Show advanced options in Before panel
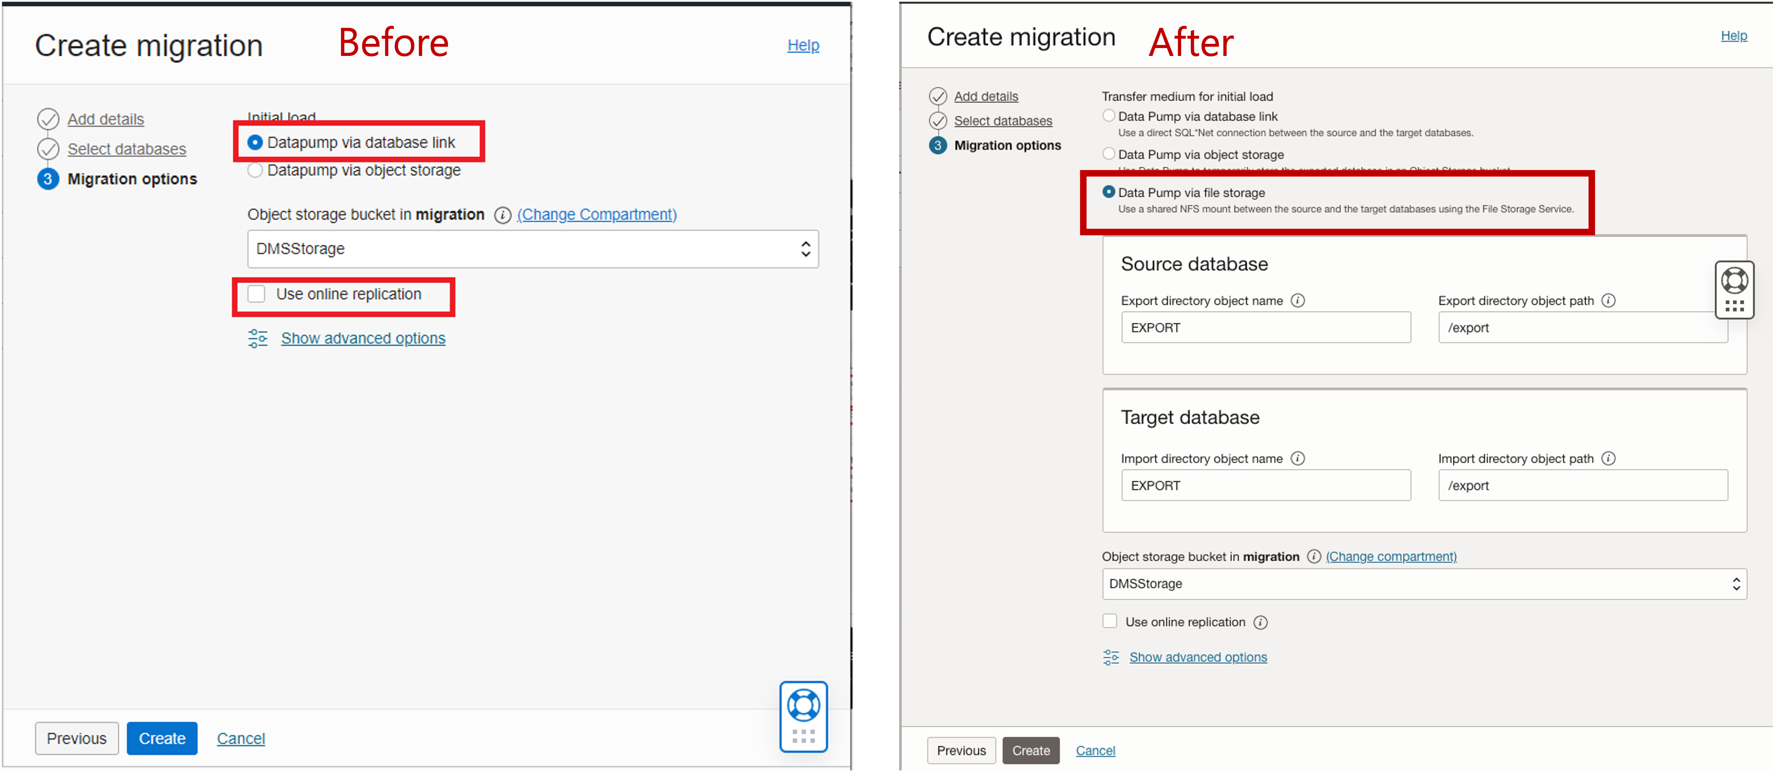 pyautogui.click(x=363, y=338)
